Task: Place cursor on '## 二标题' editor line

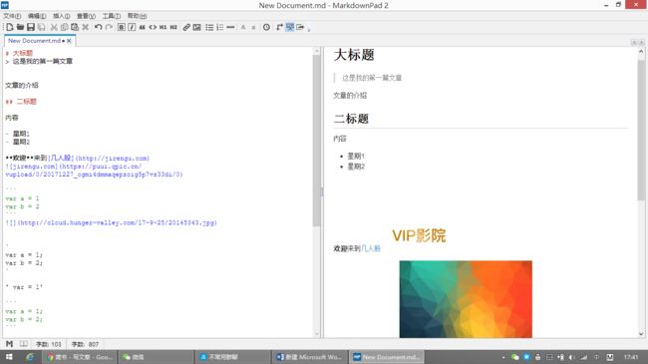Action: pos(21,102)
